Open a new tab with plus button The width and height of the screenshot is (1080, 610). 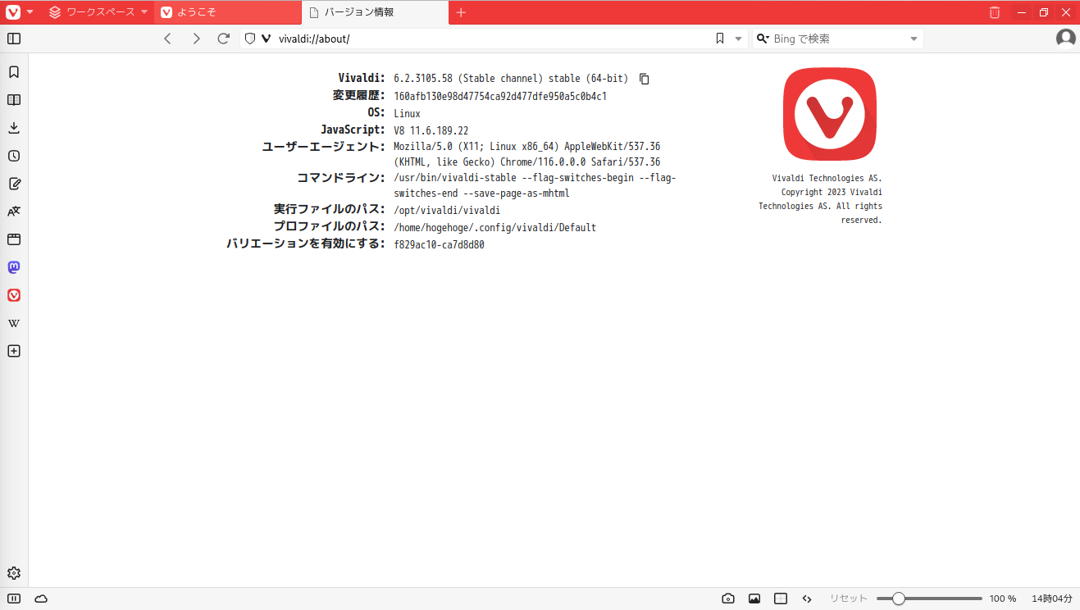click(461, 12)
